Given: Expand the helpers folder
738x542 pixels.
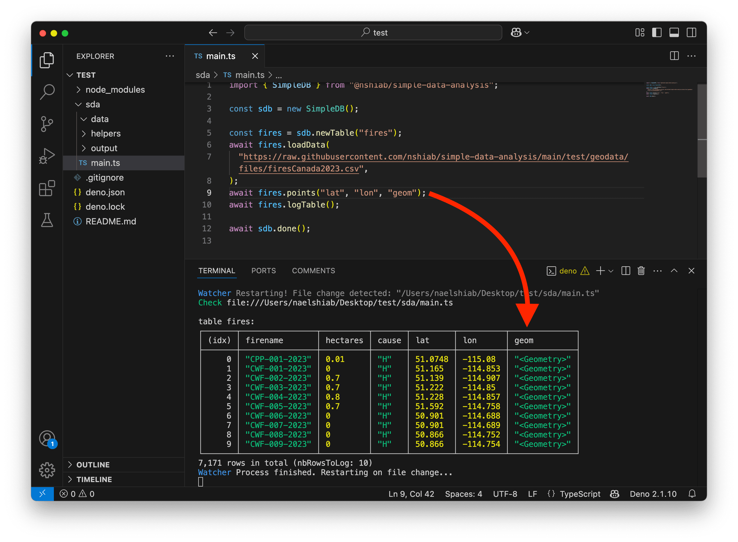Looking at the screenshot, I should click(124, 133).
